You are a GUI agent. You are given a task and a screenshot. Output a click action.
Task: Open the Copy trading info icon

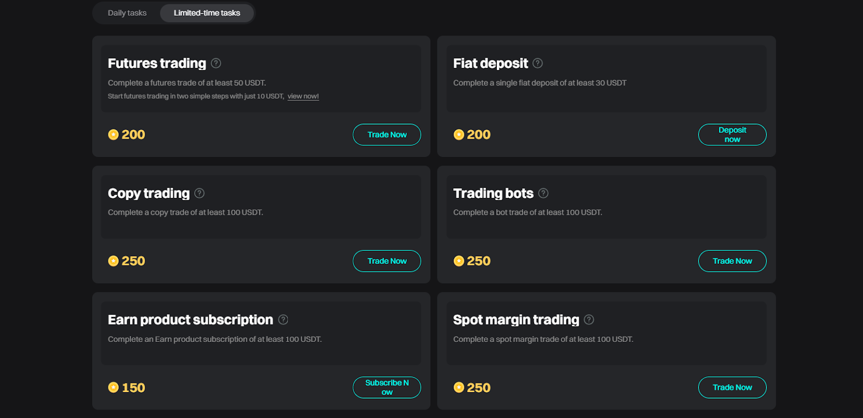tap(200, 193)
